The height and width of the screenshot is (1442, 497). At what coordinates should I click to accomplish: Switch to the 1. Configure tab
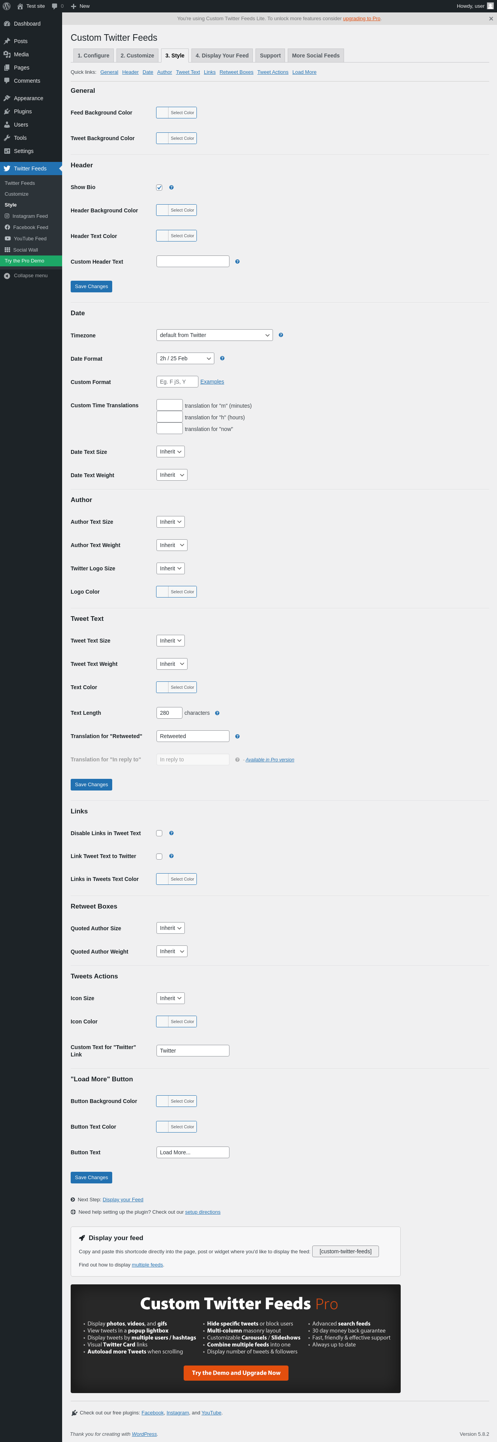coord(94,56)
